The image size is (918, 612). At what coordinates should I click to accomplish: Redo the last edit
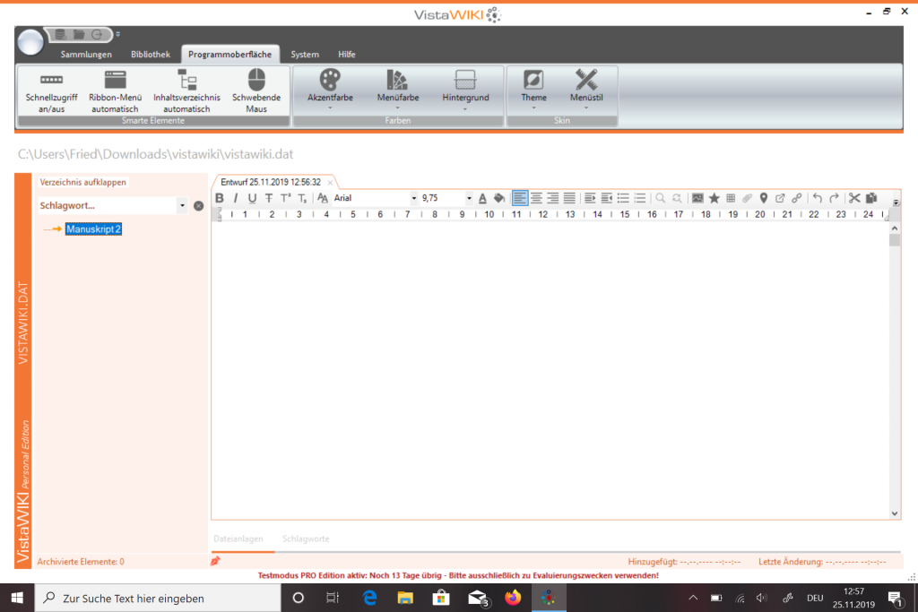click(x=834, y=198)
